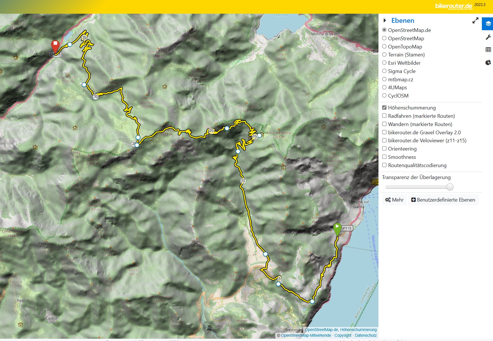Adjust the overlay transparency slider
Image resolution: width=493 pixels, height=341 pixels.
pos(450,187)
